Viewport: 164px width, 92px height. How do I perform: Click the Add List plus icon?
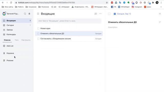[4, 46]
